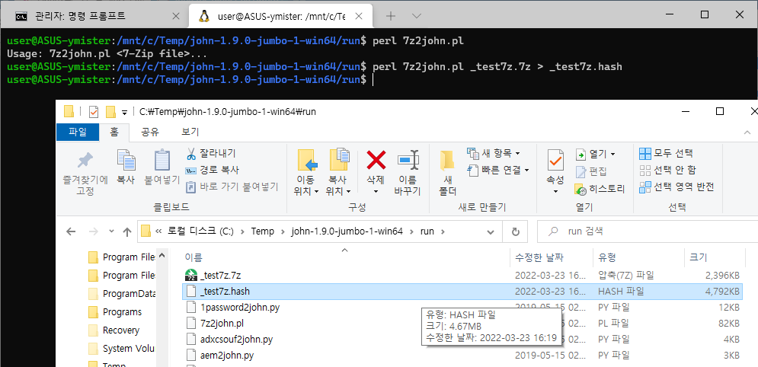This screenshot has width=758, height=367.
Task: Click 모두 선택 (Select all)
Action: coord(666,154)
